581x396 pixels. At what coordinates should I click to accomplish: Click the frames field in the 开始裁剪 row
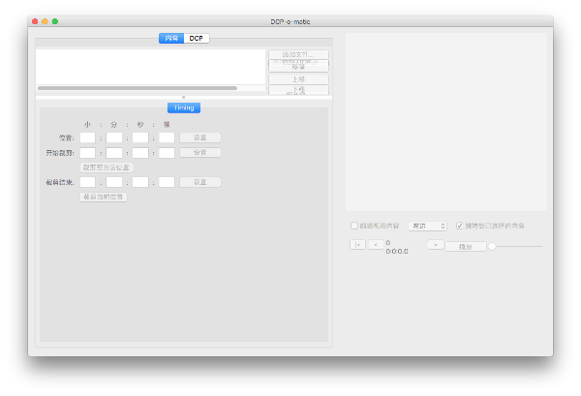coord(167,153)
